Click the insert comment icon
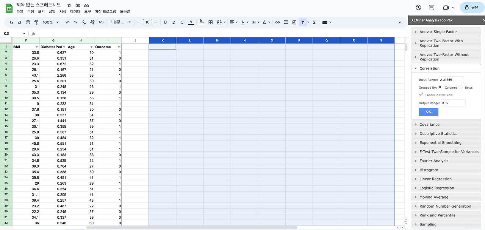 (x=286, y=22)
